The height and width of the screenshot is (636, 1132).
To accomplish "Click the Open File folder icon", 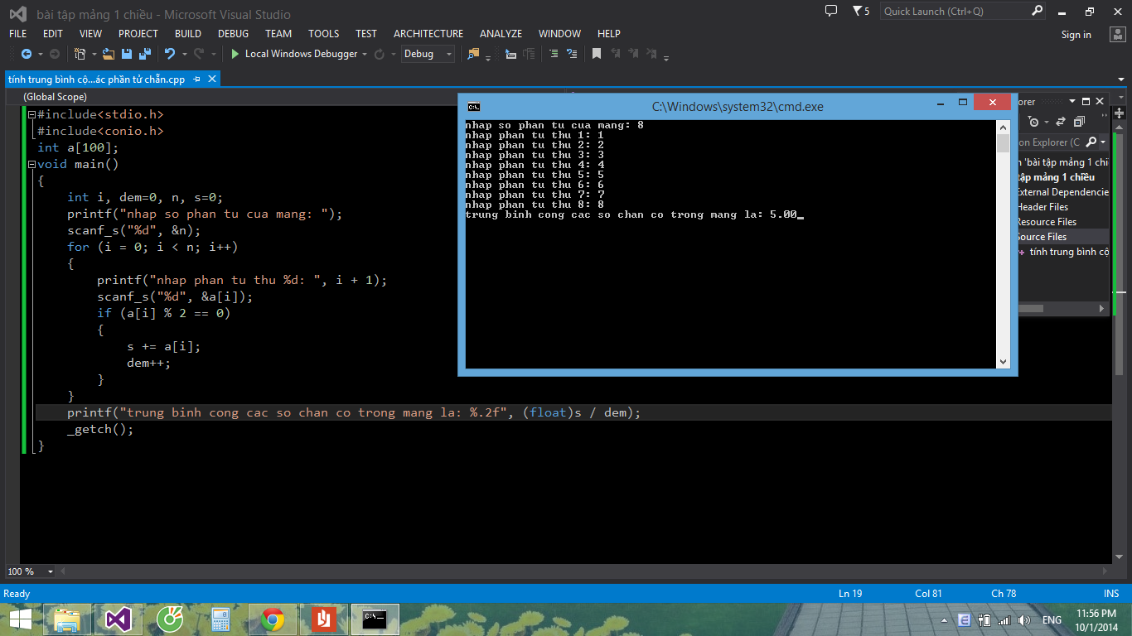I will point(109,54).
